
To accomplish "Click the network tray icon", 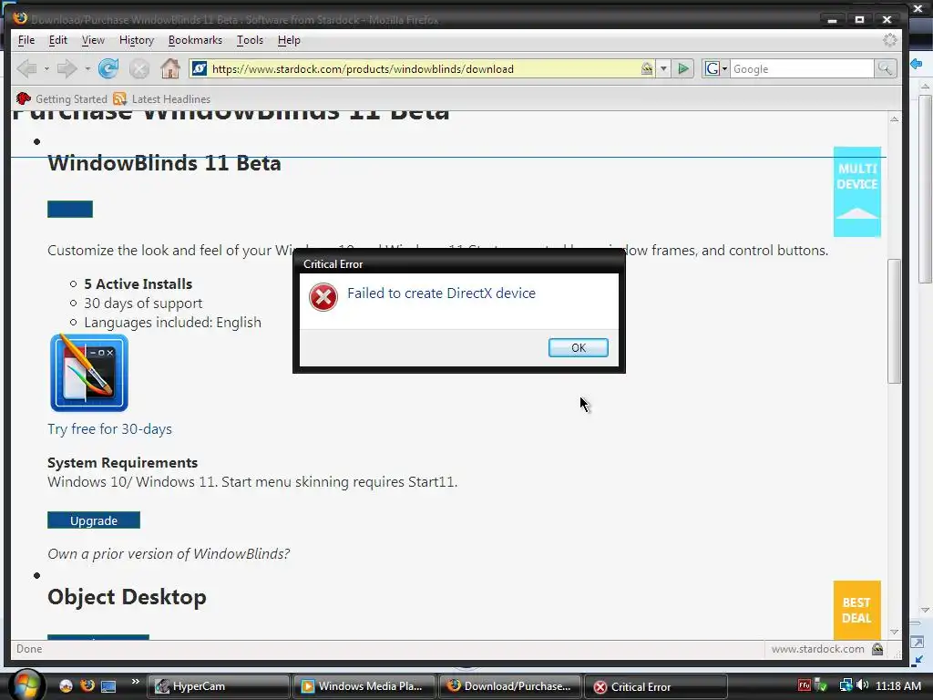I will [x=846, y=685].
